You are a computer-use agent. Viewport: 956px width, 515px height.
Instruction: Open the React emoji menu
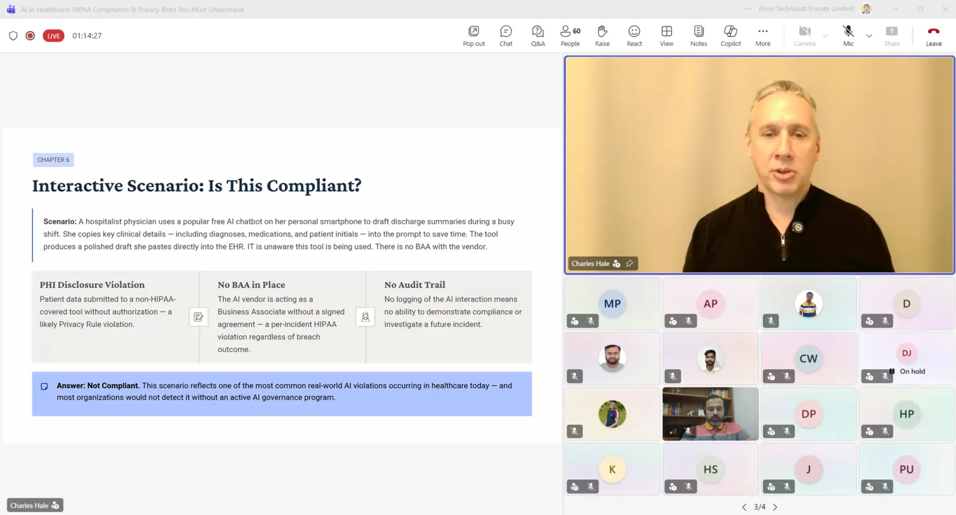coord(634,36)
